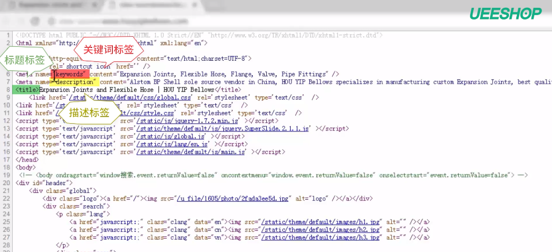552x252 pixels.
Task: Click the <div id="header"> line
Action: (44, 183)
